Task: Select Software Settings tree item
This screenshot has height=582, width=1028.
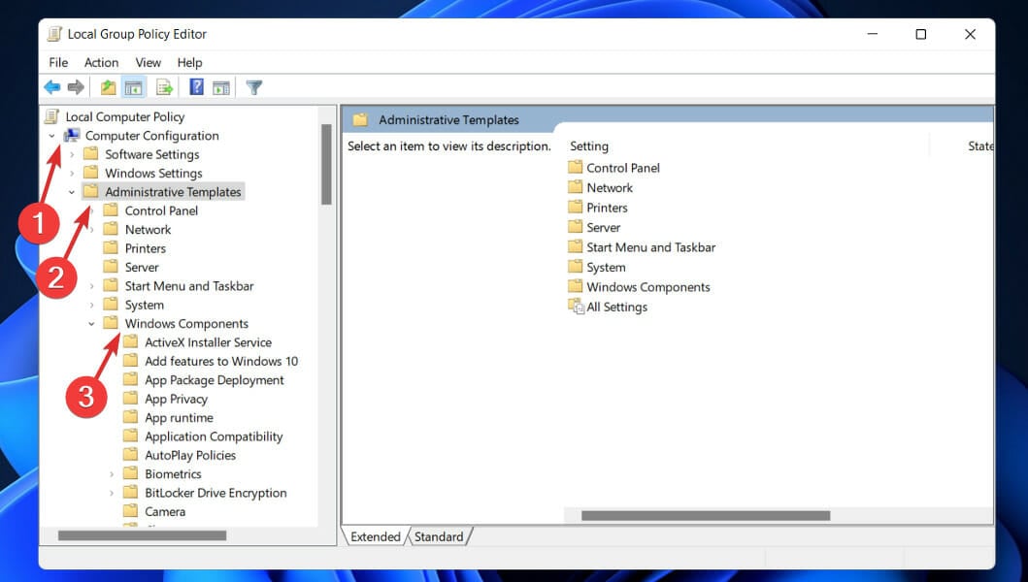Action: click(x=152, y=154)
